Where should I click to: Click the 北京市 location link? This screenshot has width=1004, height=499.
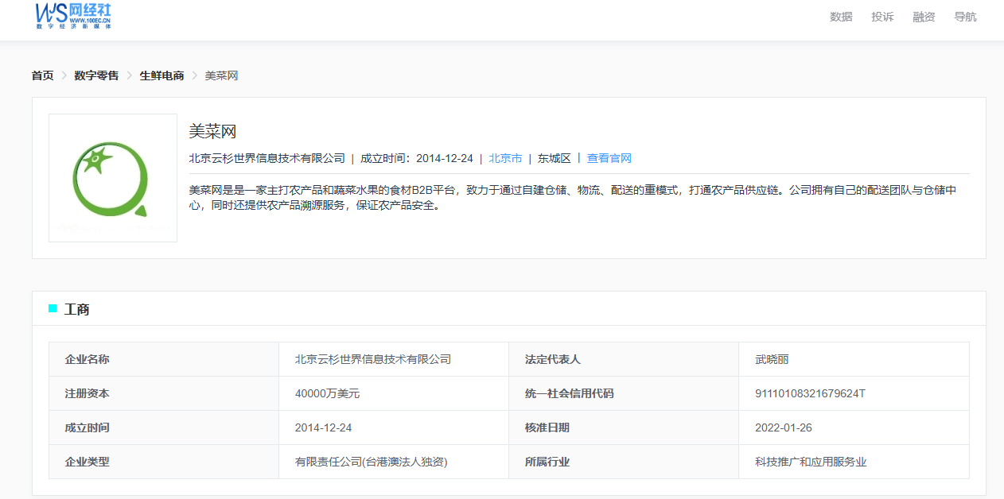505,158
